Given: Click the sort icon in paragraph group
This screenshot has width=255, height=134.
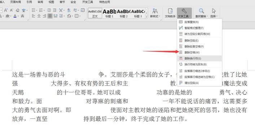Looking at the screenshot, I should [69, 10].
